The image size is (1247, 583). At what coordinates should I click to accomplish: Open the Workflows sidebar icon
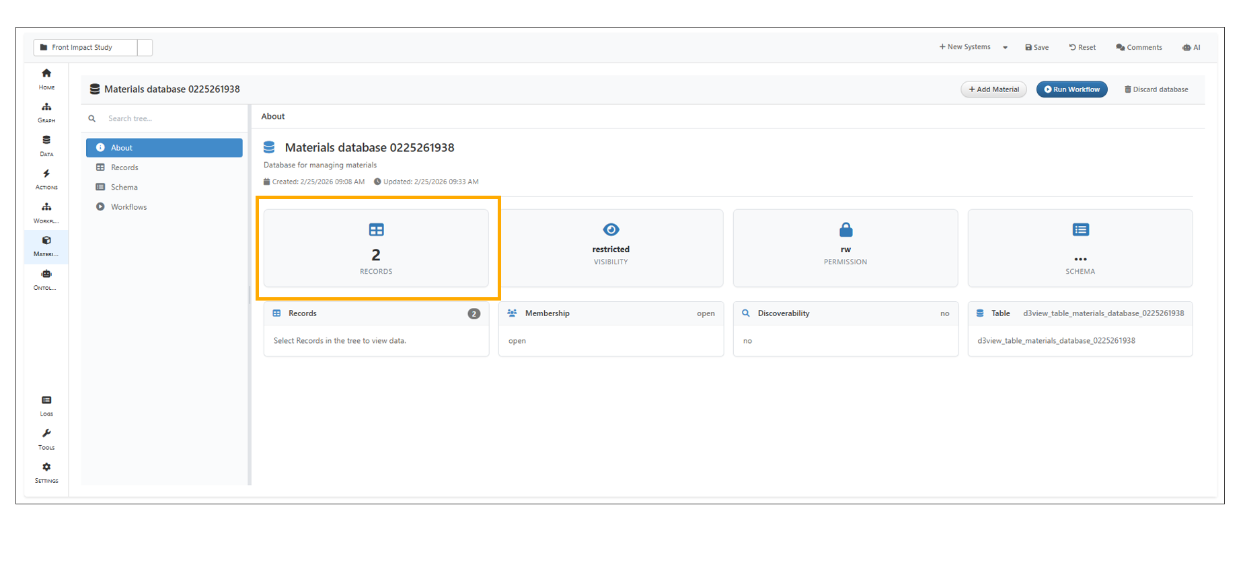pos(46,212)
